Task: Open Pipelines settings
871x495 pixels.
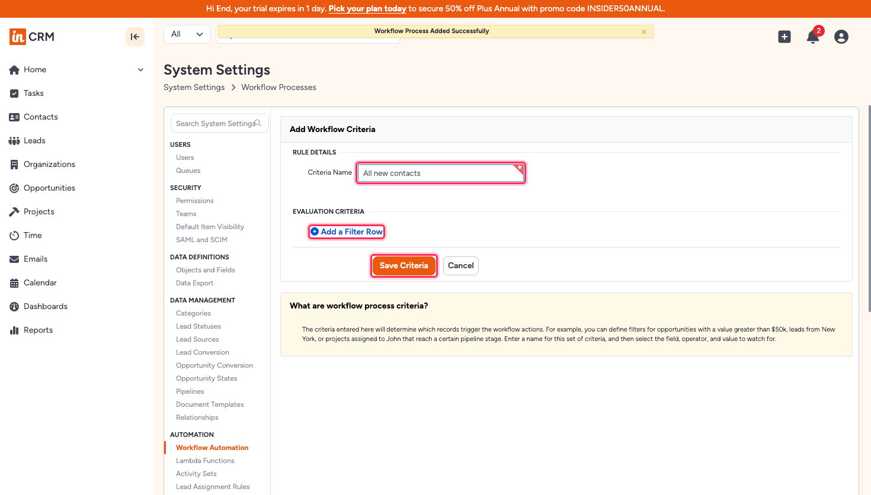Action: pos(190,391)
